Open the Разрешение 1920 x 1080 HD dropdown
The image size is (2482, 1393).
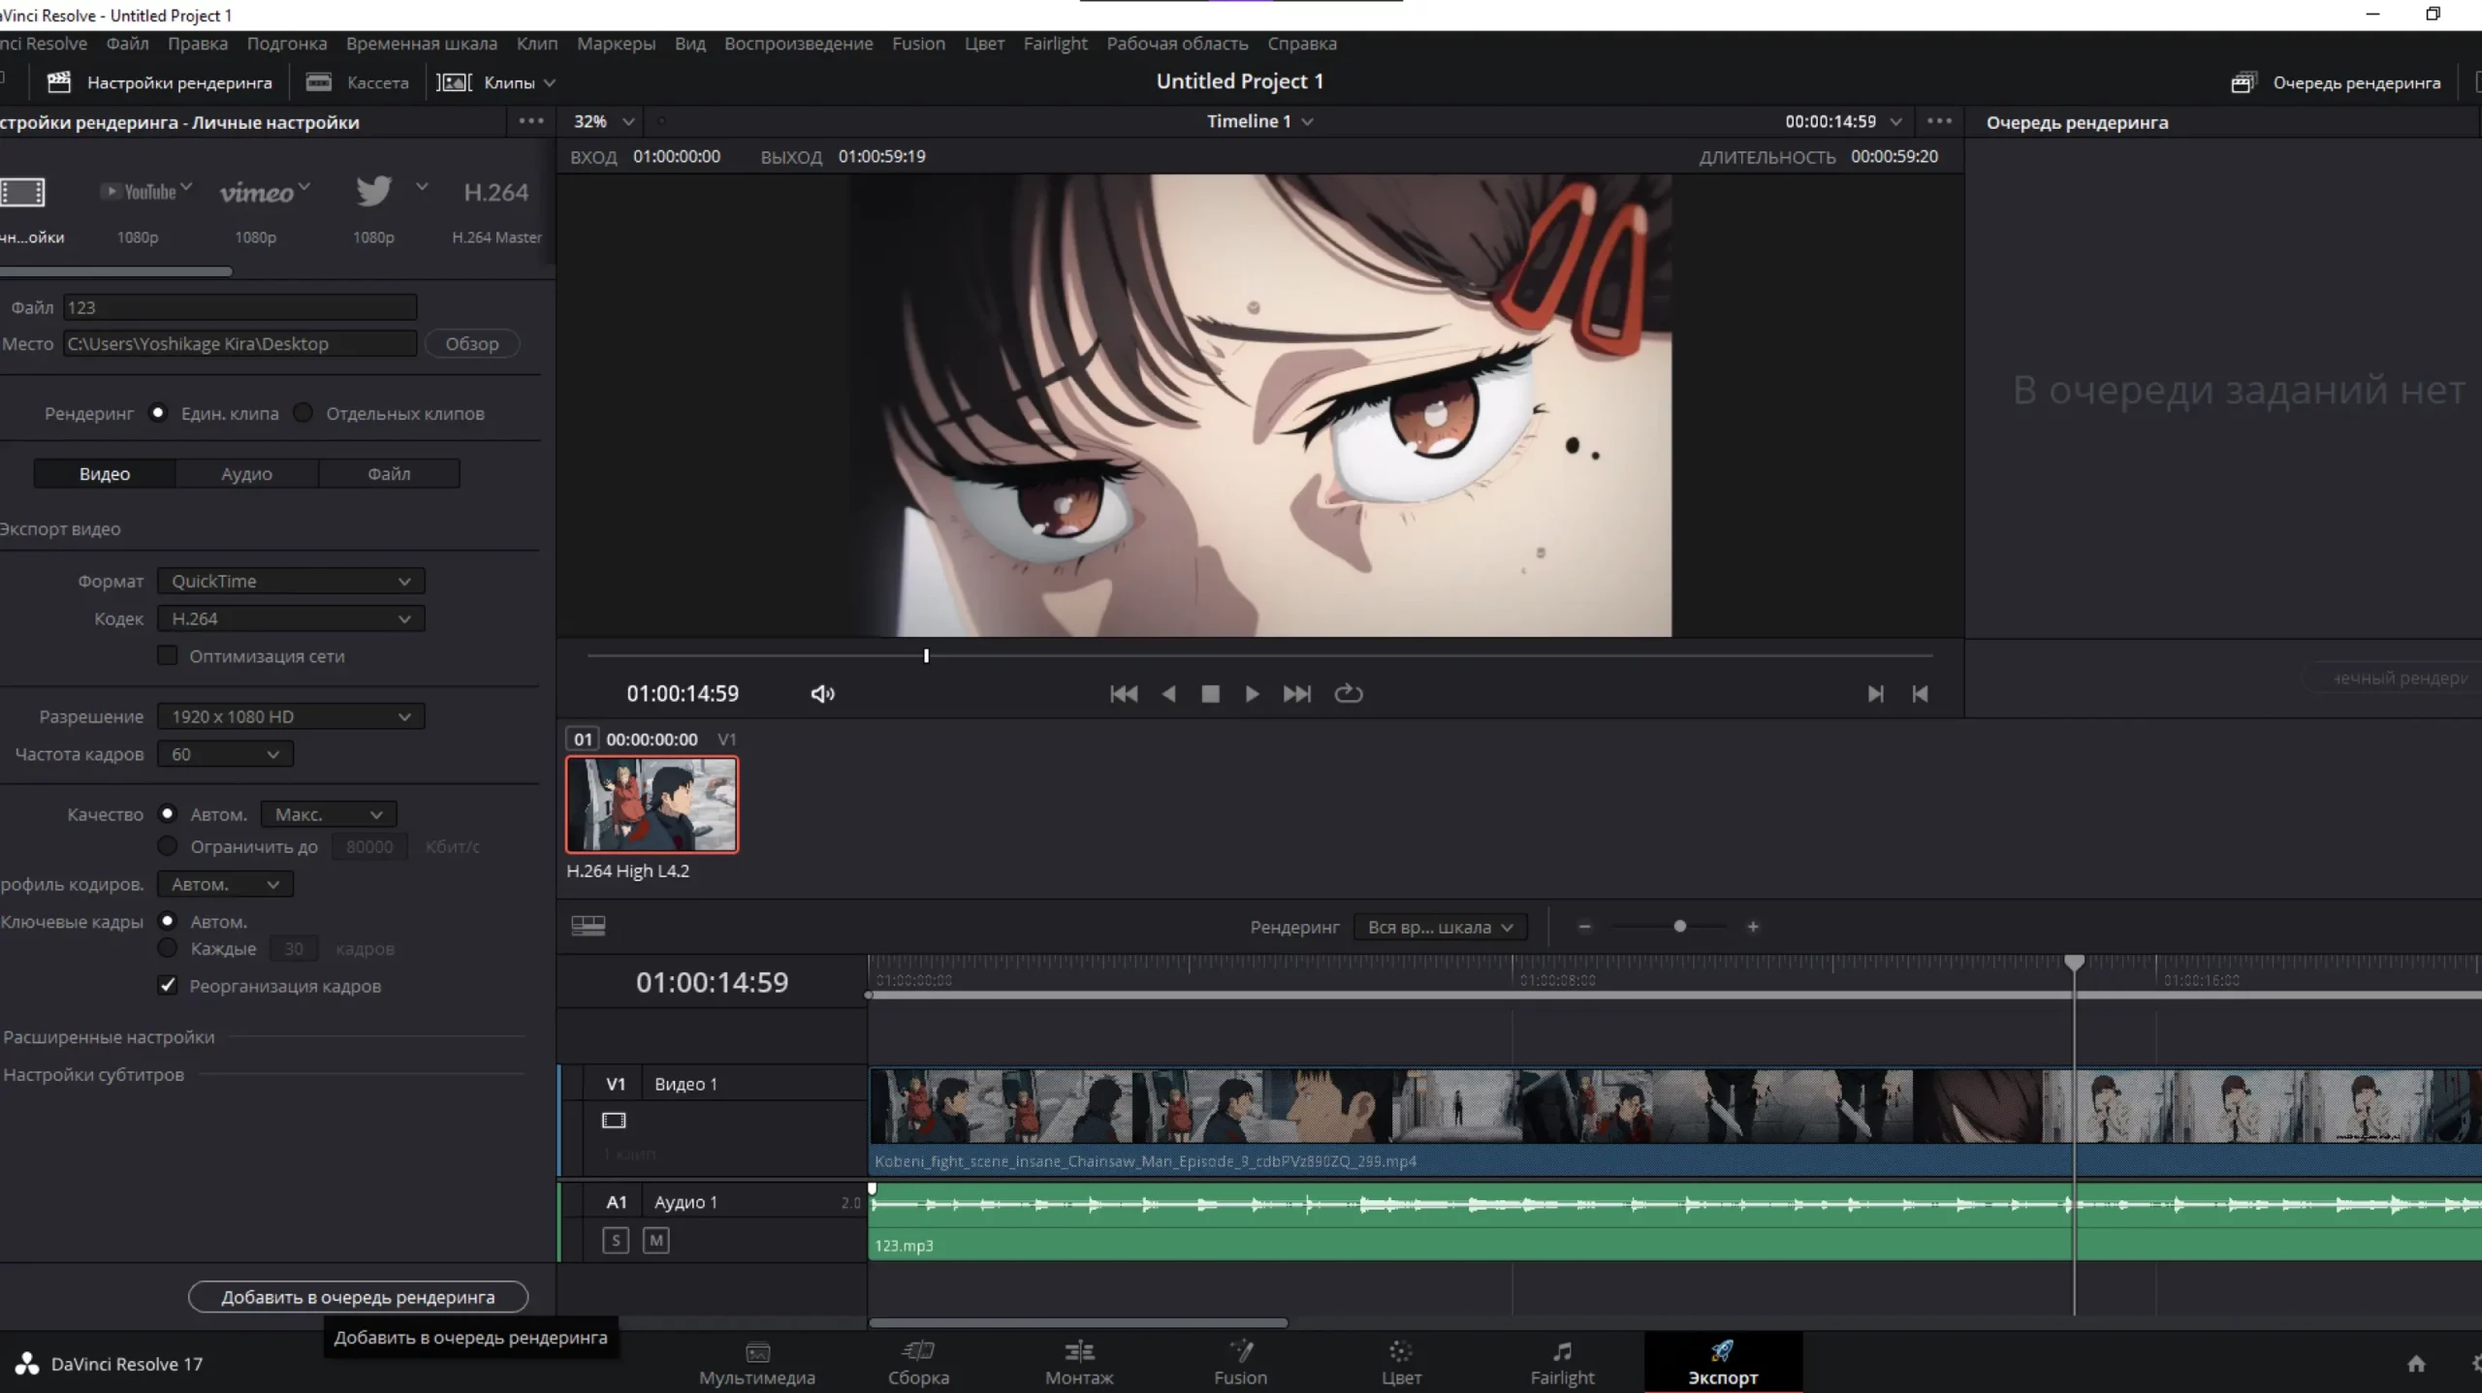[291, 716]
